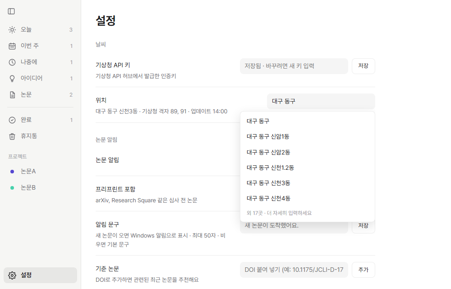Open the 오늘 list
The width and height of the screenshot is (451, 289).
coord(40,30)
